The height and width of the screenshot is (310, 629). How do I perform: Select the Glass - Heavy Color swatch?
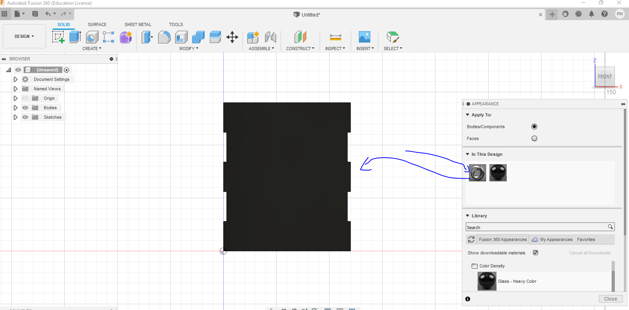pos(487,281)
